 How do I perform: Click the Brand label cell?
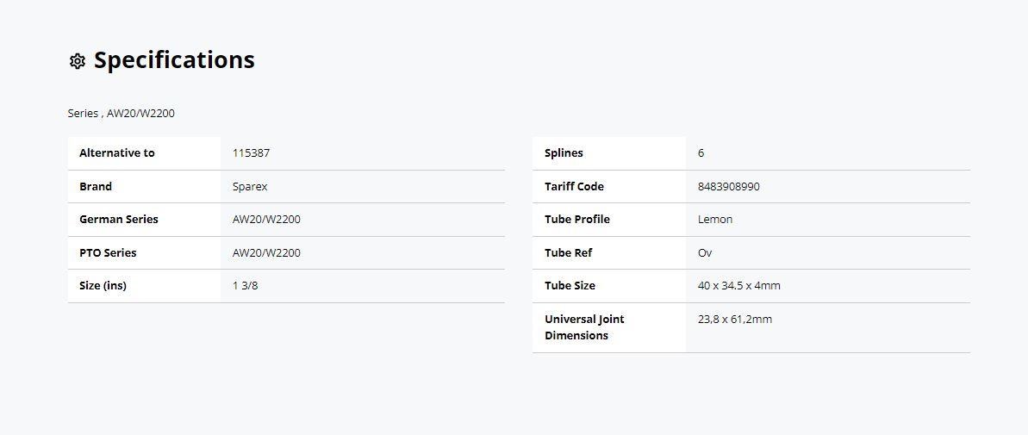[144, 187]
